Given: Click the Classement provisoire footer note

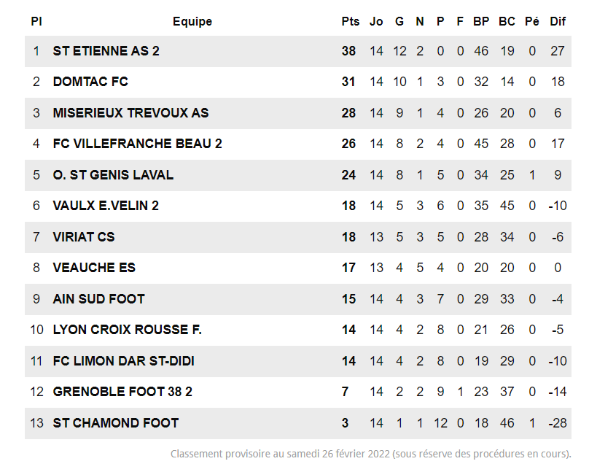Looking at the screenshot, I should [x=370, y=454].
